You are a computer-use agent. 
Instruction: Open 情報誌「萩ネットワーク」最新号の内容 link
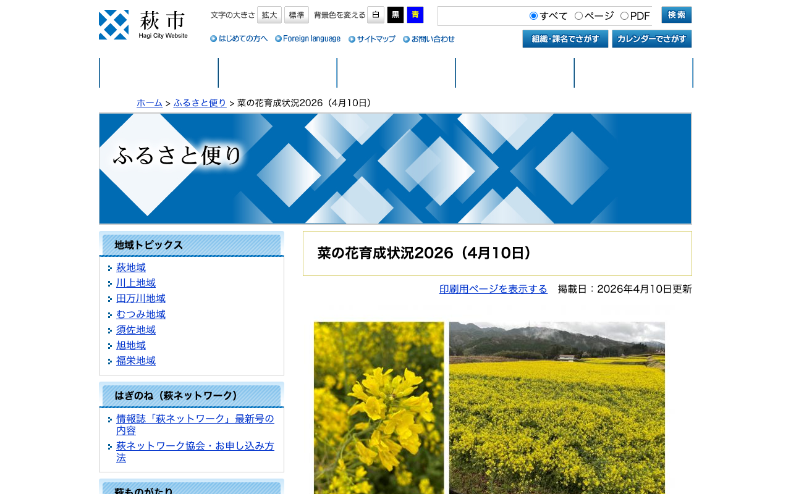pos(195,425)
